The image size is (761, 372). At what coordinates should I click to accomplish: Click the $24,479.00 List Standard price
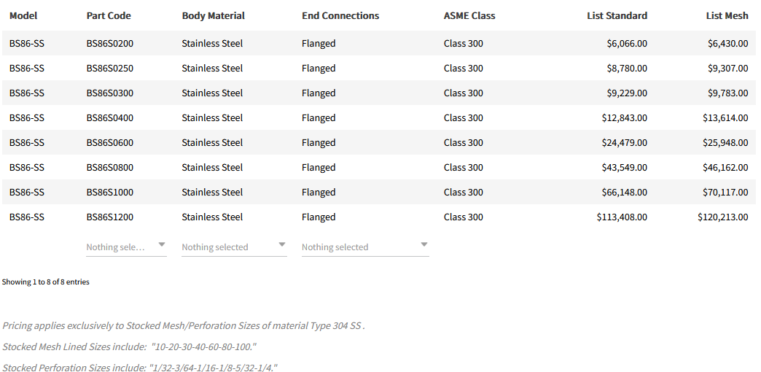point(624,142)
